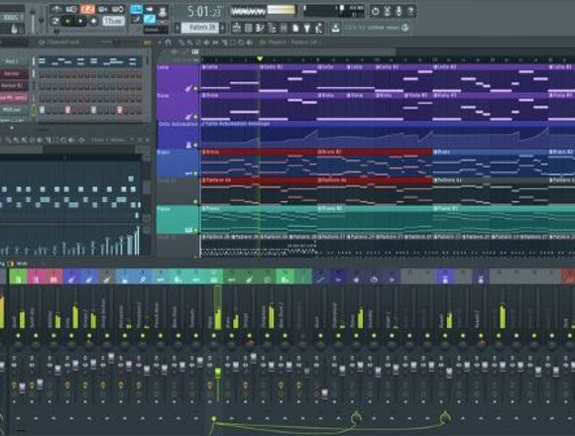Click the online news panel text
This screenshot has width=575, height=436.
tap(372, 28)
